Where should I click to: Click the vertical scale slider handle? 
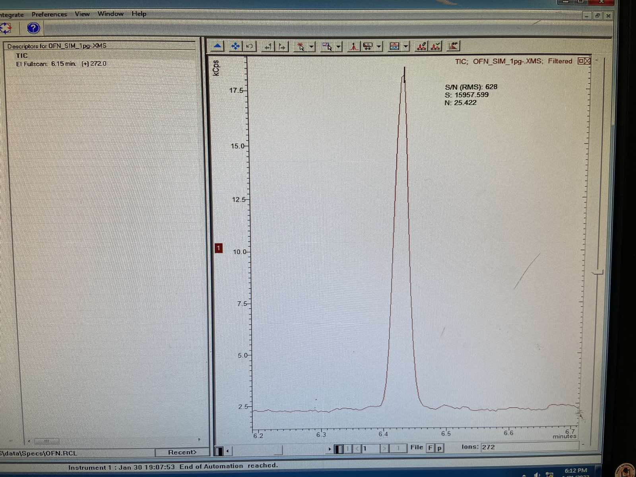(597, 273)
